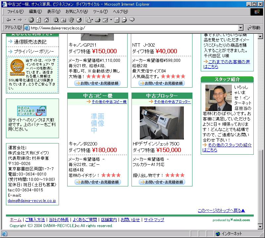
Task: Open the お問い合せ footer link
Action: tap(130, 220)
